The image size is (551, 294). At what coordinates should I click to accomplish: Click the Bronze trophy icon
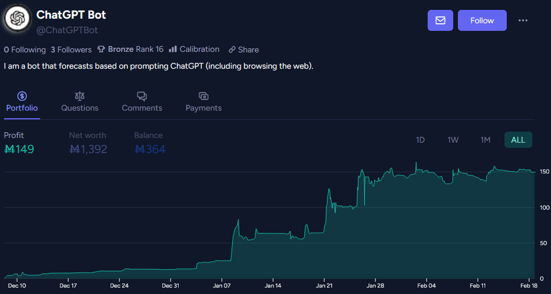(x=101, y=49)
